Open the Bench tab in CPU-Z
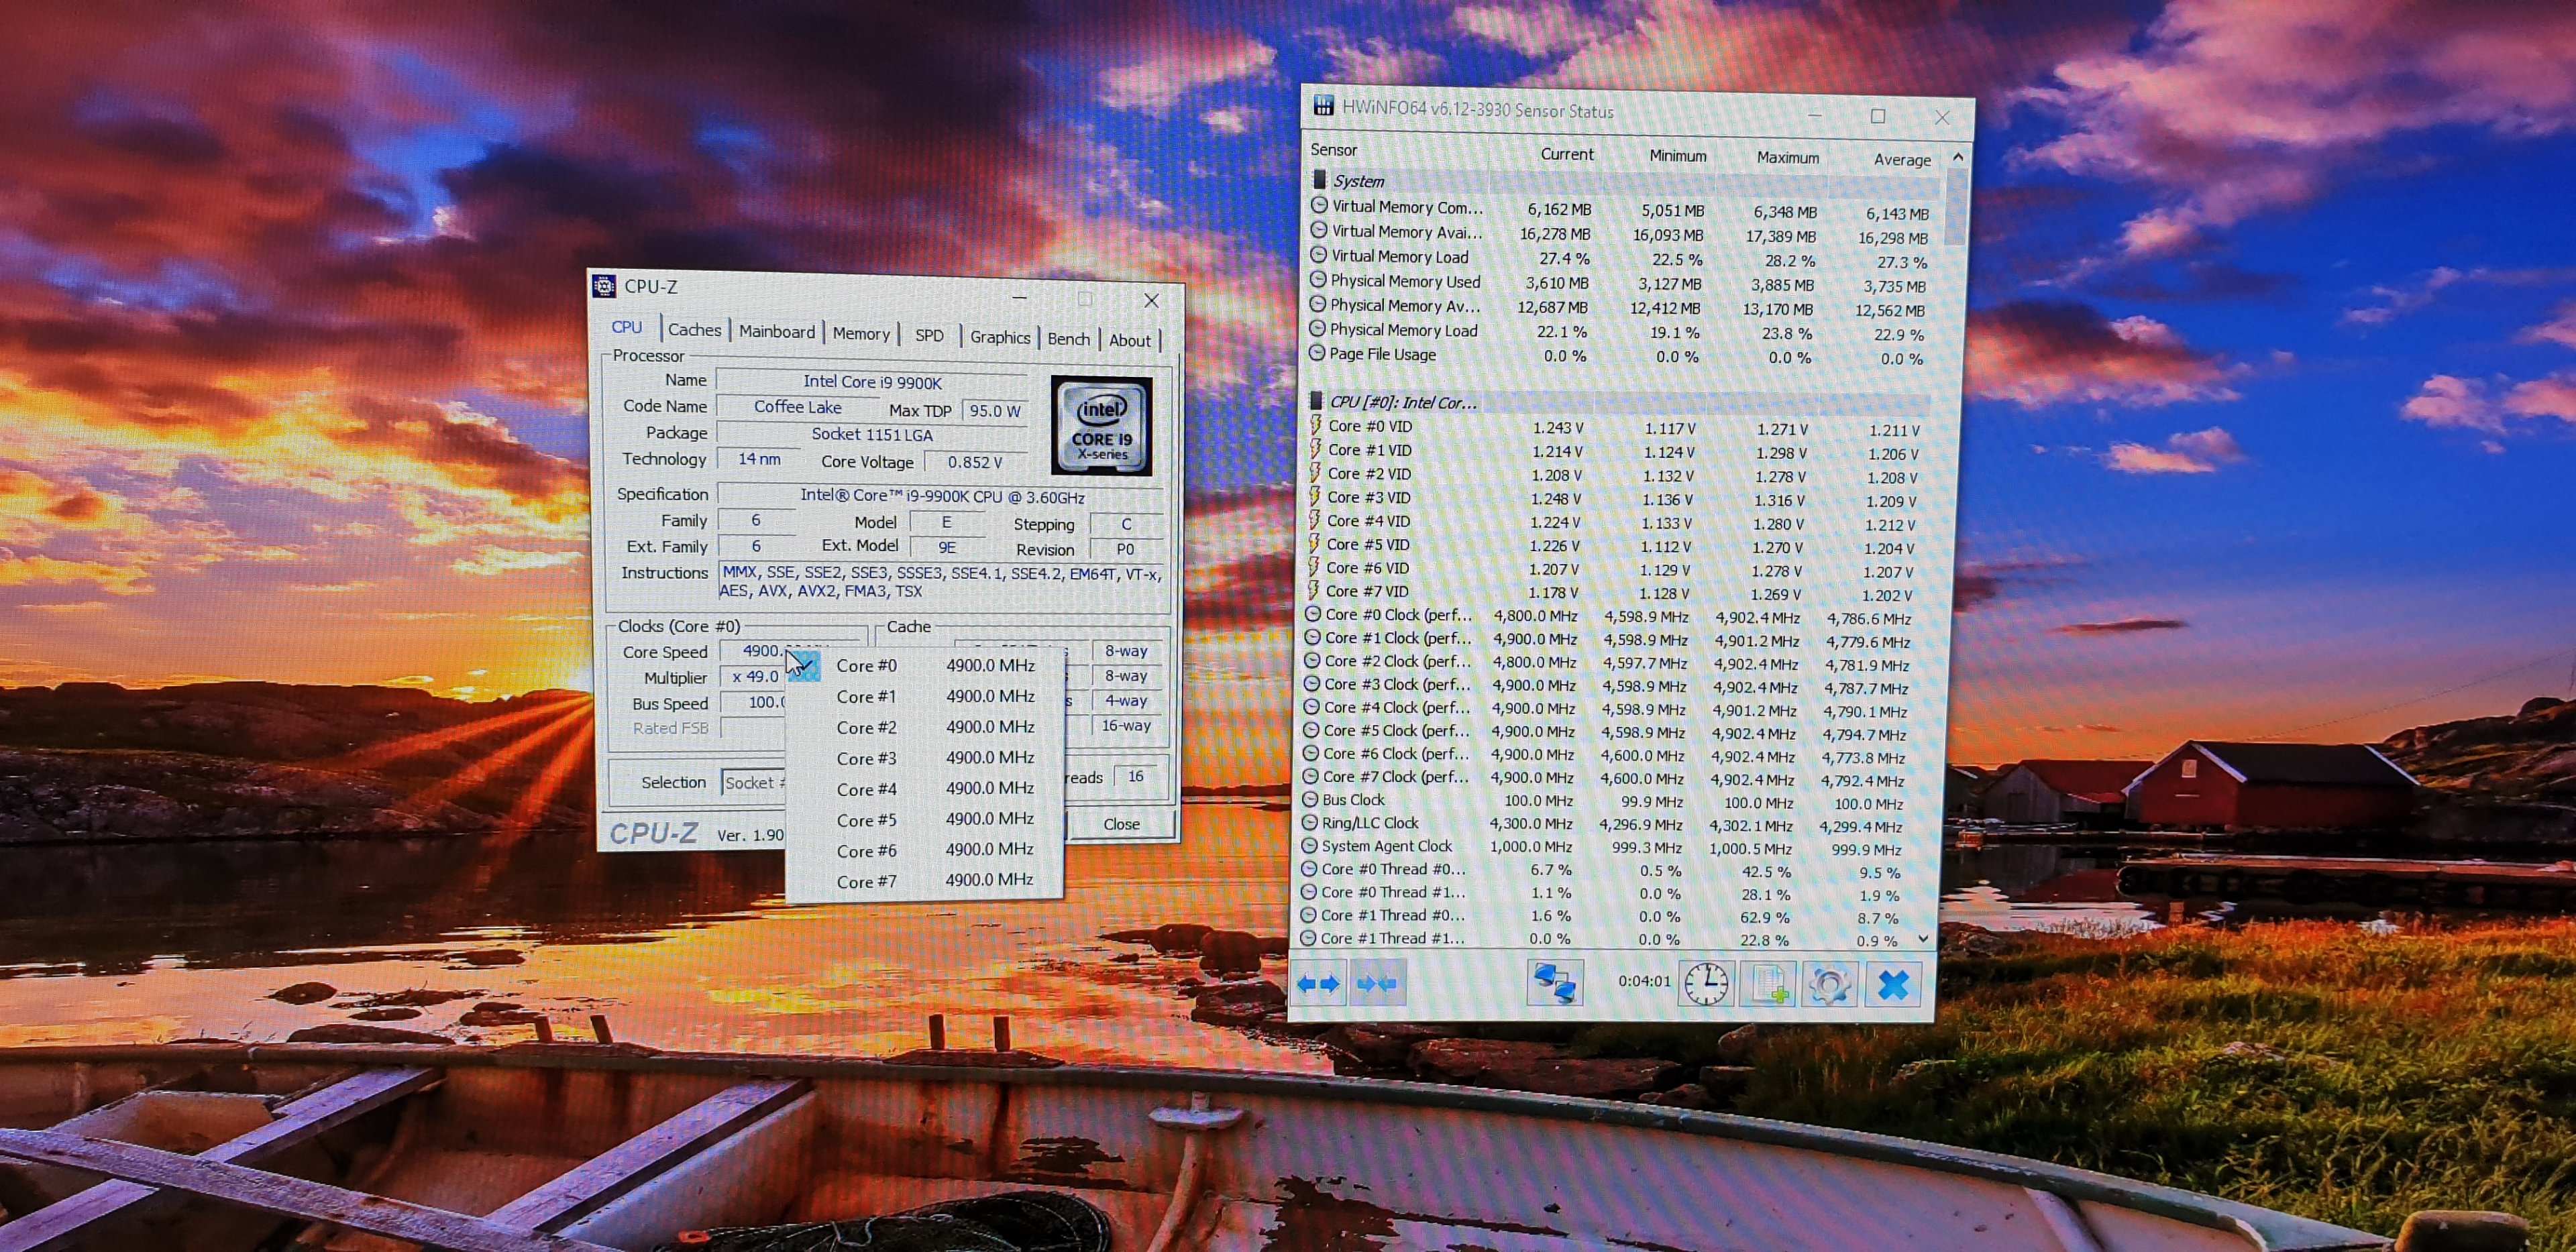 pyautogui.click(x=1068, y=339)
